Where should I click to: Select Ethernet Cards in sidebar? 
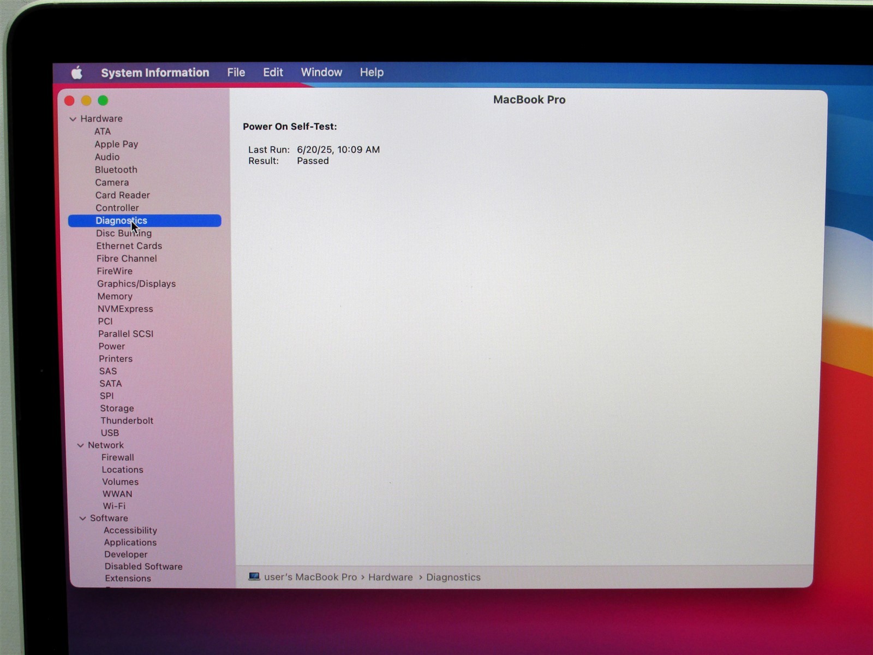pos(129,246)
